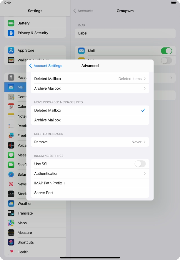180x260 pixels.
Task: Select Deleted Mailbox for discarded messages
Action: (x=90, y=110)
